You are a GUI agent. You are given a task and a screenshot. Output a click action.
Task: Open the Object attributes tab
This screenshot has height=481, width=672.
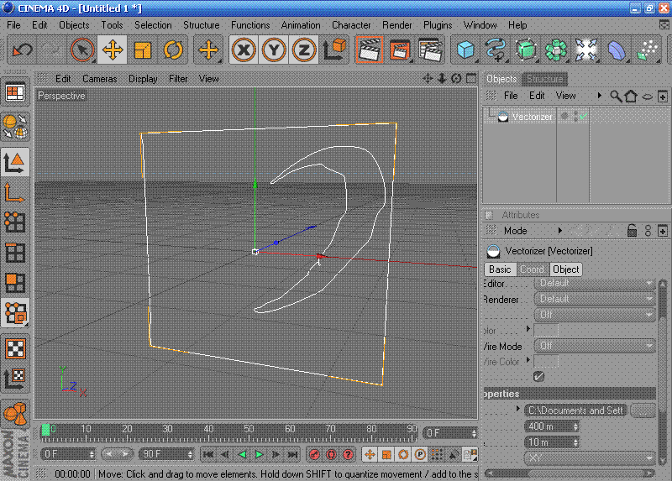[x=565, y=269]
